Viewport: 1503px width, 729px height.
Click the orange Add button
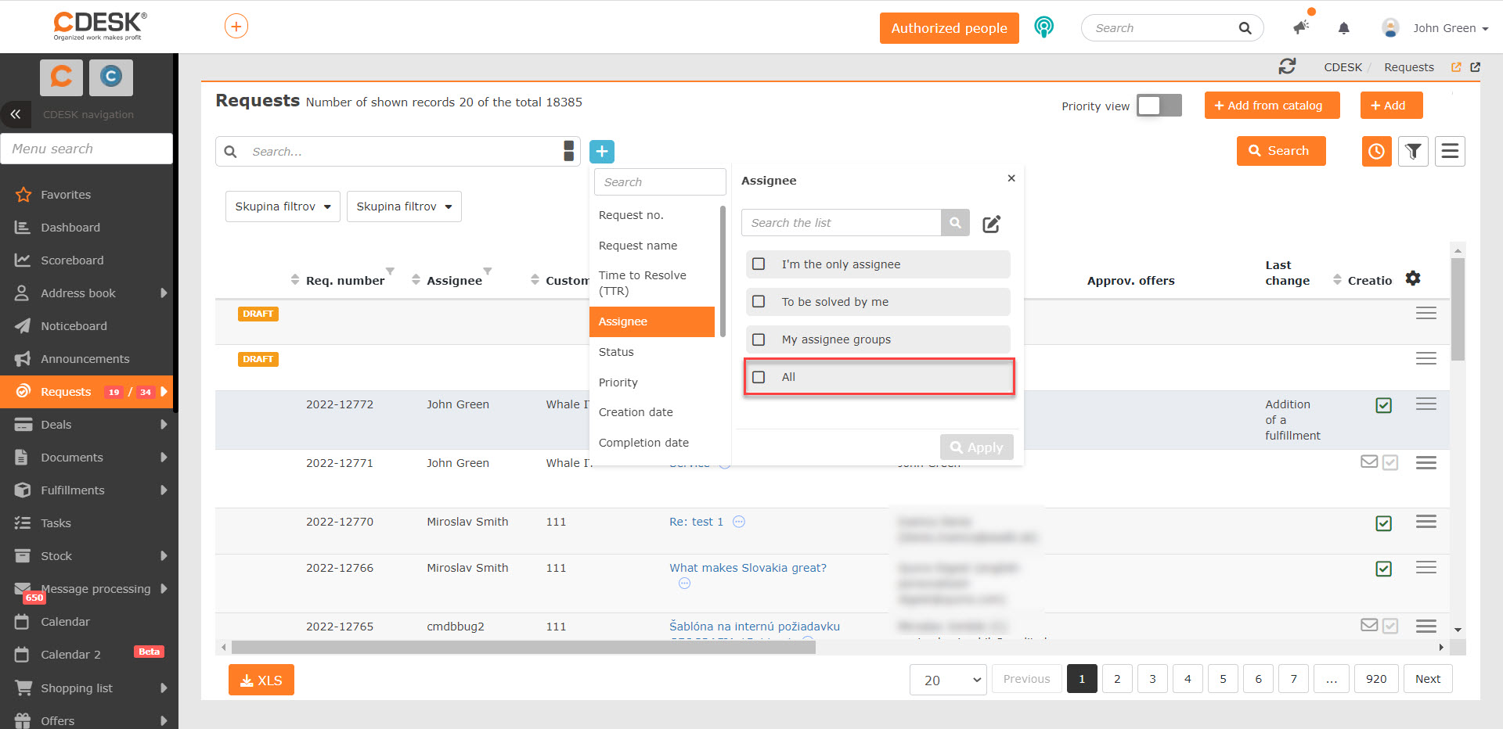pyautogui.click(x=1391, y=106)
